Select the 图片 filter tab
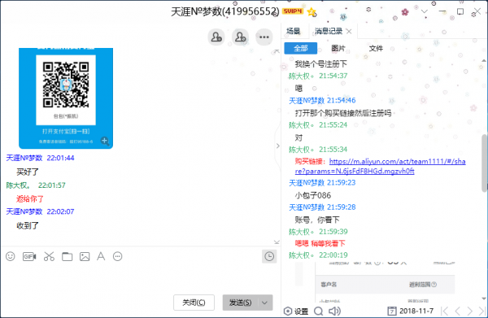The height and width of the screenshot is (318, 488). 338,48
